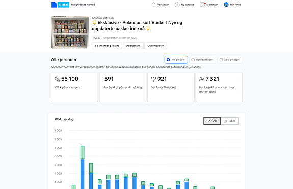Click the 9 000 axis label

(58, 131)
